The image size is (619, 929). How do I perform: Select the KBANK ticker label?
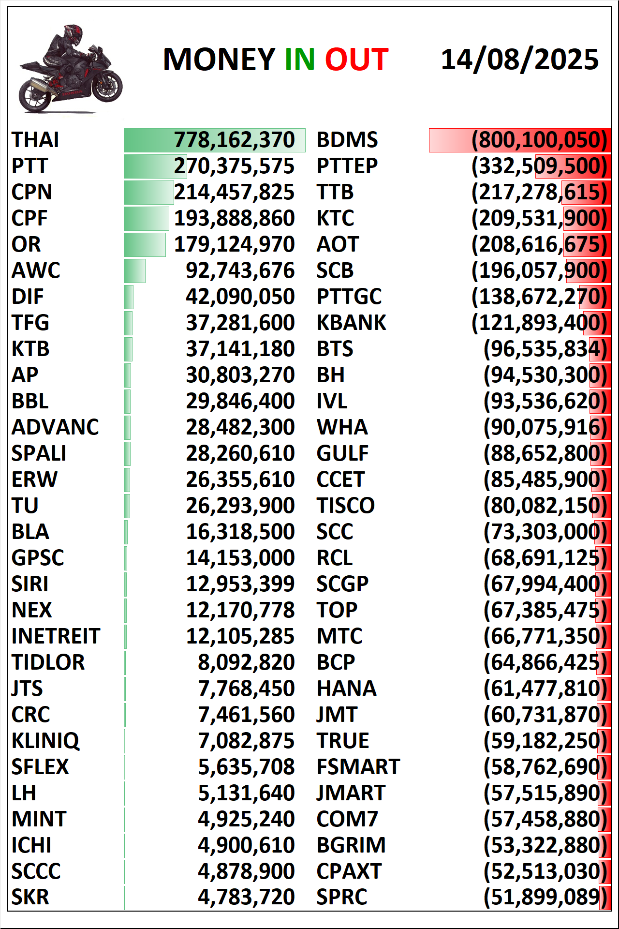[351, 323]
